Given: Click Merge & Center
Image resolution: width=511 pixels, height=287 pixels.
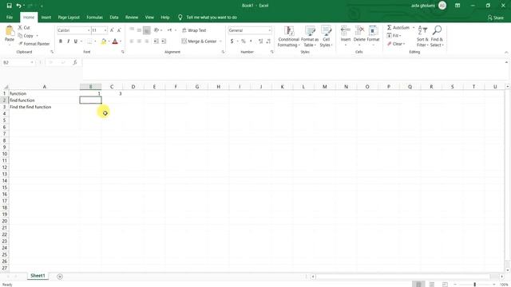Looking at the screenshot, I should (199, 41).
